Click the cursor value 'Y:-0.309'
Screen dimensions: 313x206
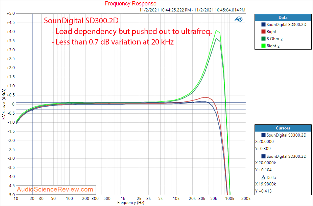tap(263, 149)
